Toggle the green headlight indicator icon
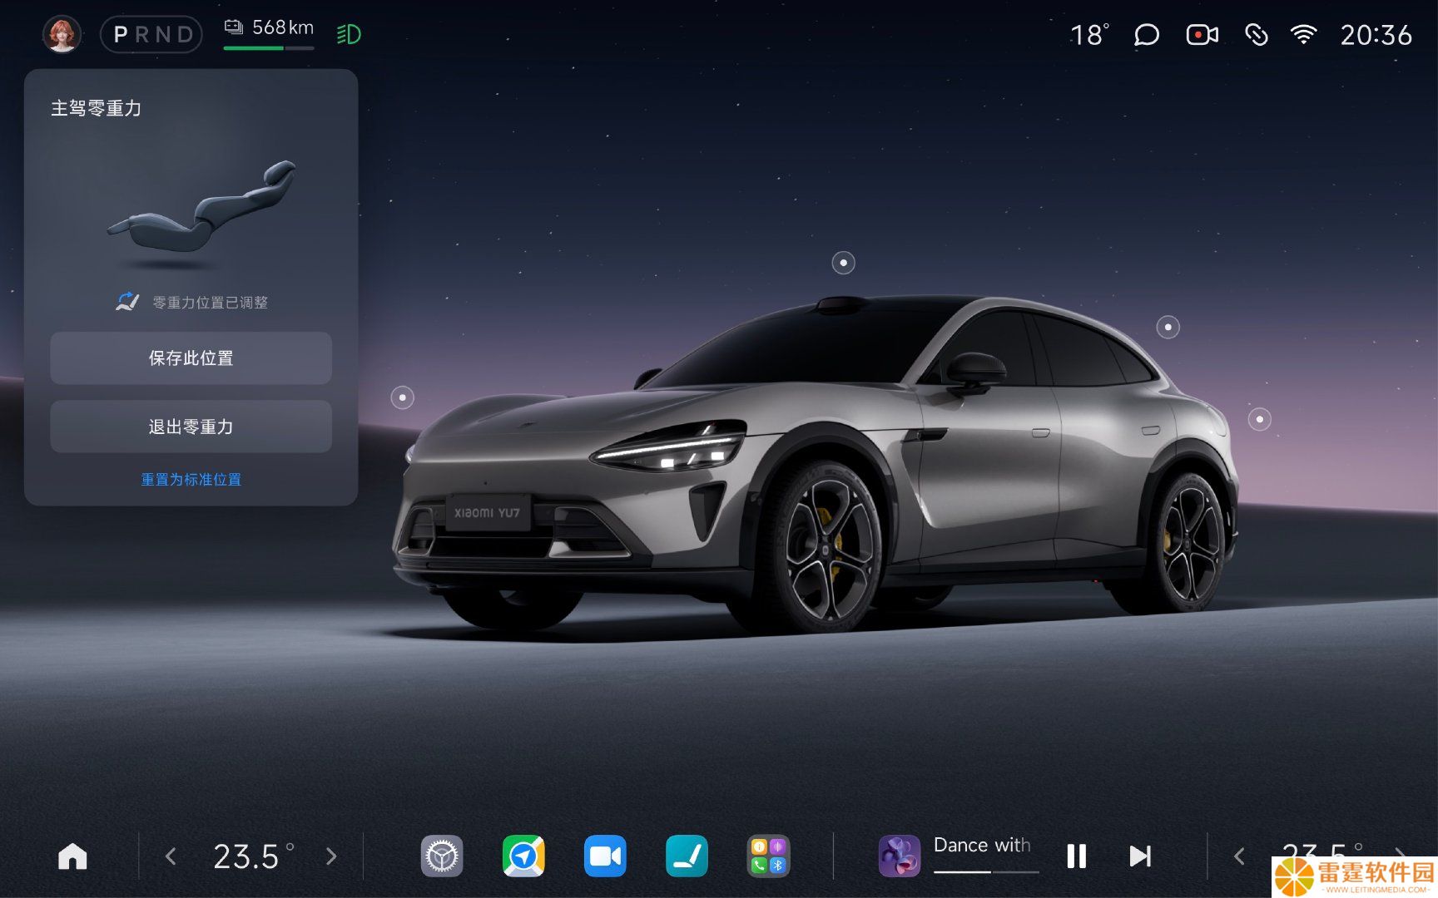 click(349, 34)
